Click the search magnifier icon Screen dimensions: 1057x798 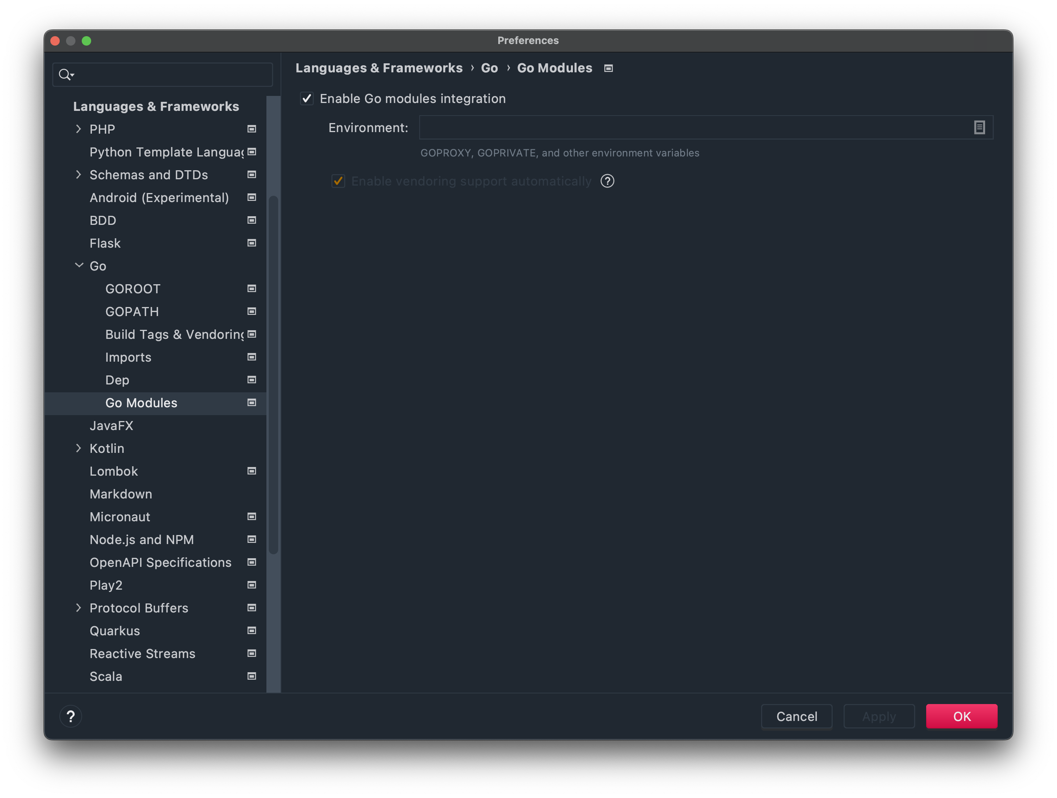click(x=65, y=75)
